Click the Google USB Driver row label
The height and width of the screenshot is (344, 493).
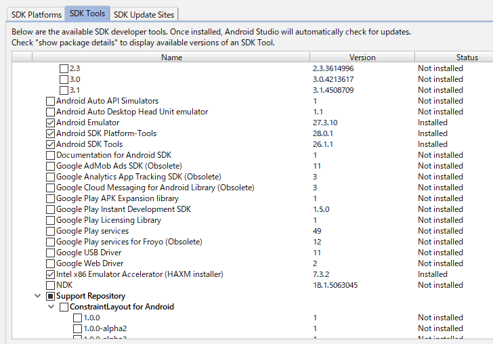[x=89, y=253]
